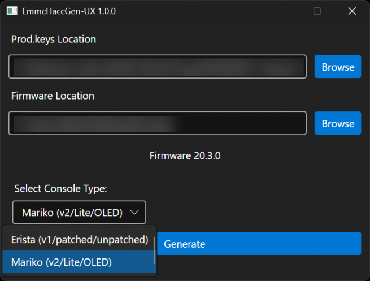Close the EmmcHaccGen-UX window
370x281 pixels.
(351, 11)
